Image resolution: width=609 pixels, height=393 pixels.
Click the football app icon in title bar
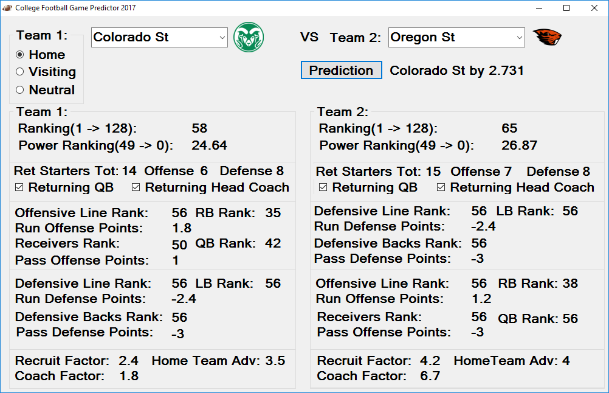click(x=7, y=8)
